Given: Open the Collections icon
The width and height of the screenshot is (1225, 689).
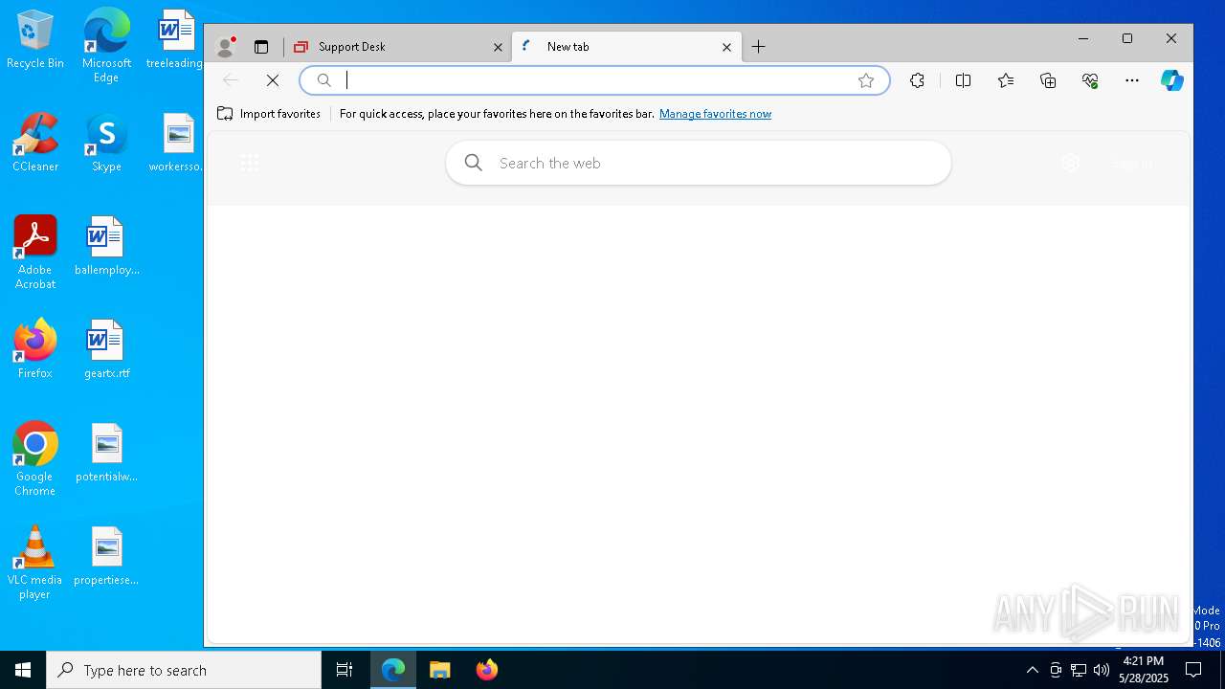Looking at the screenshot, I should [1048, 80].
